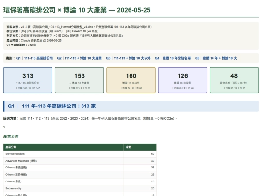Click the yellow summary card showing 160
Viewport: 262px width, 196px height.
point(131,80)
